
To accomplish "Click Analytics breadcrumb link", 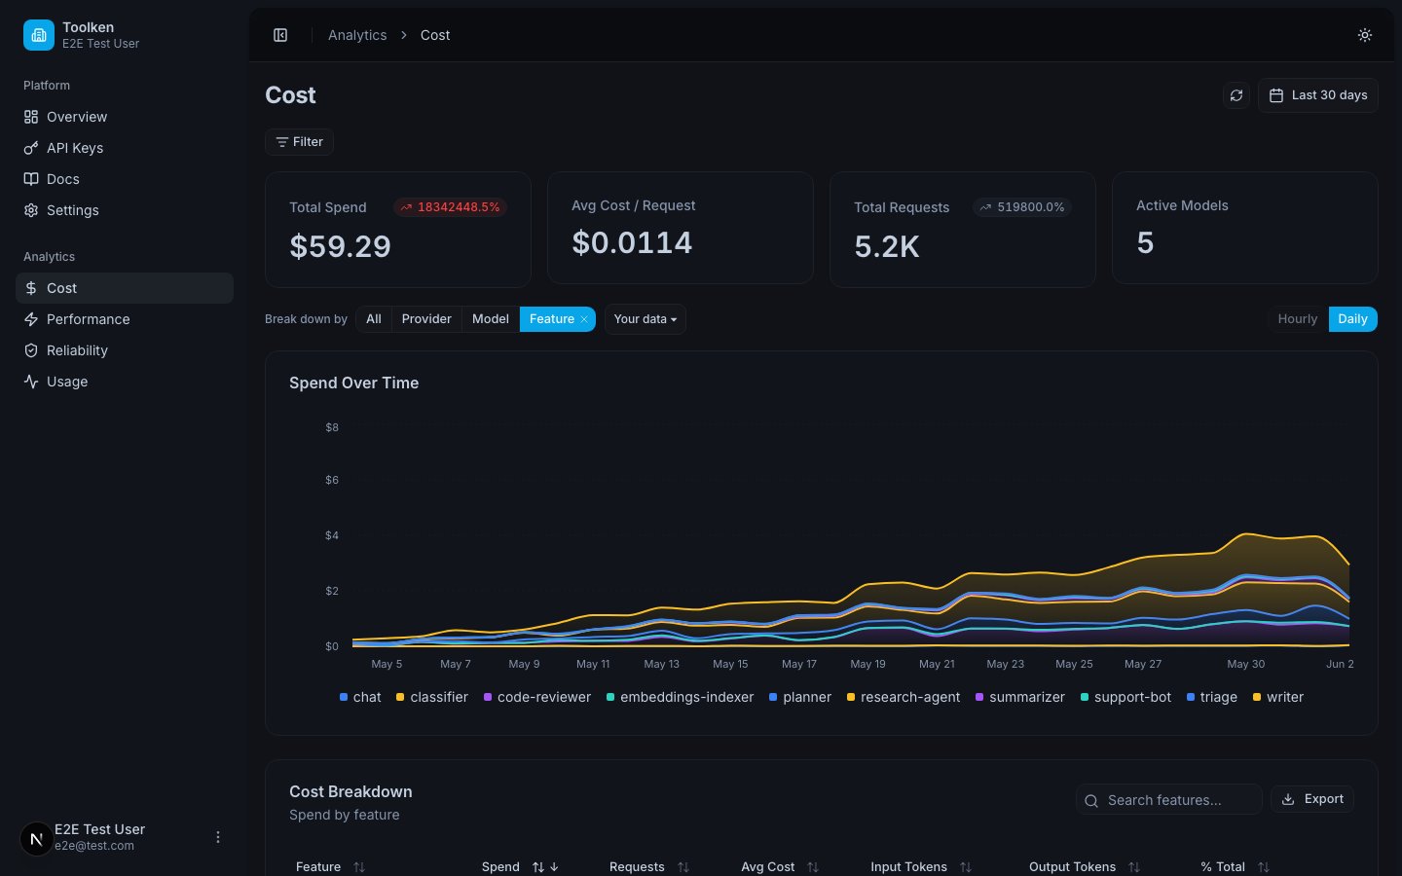I will (357, 35).
